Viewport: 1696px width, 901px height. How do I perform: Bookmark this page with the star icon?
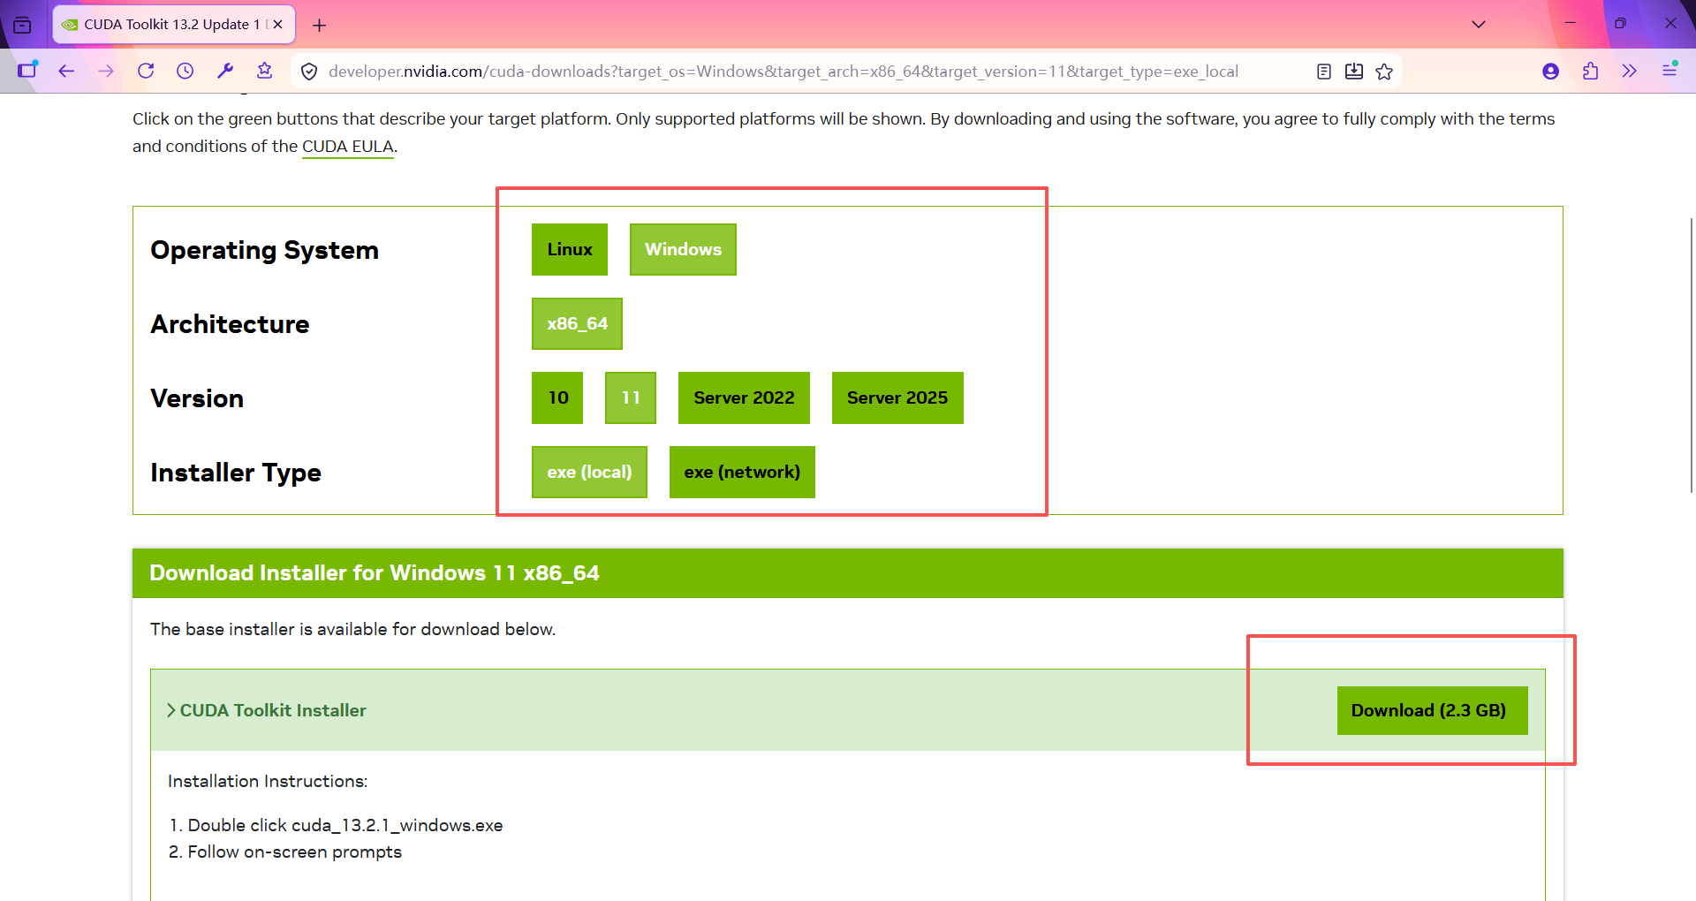[x=1384, y=72]
